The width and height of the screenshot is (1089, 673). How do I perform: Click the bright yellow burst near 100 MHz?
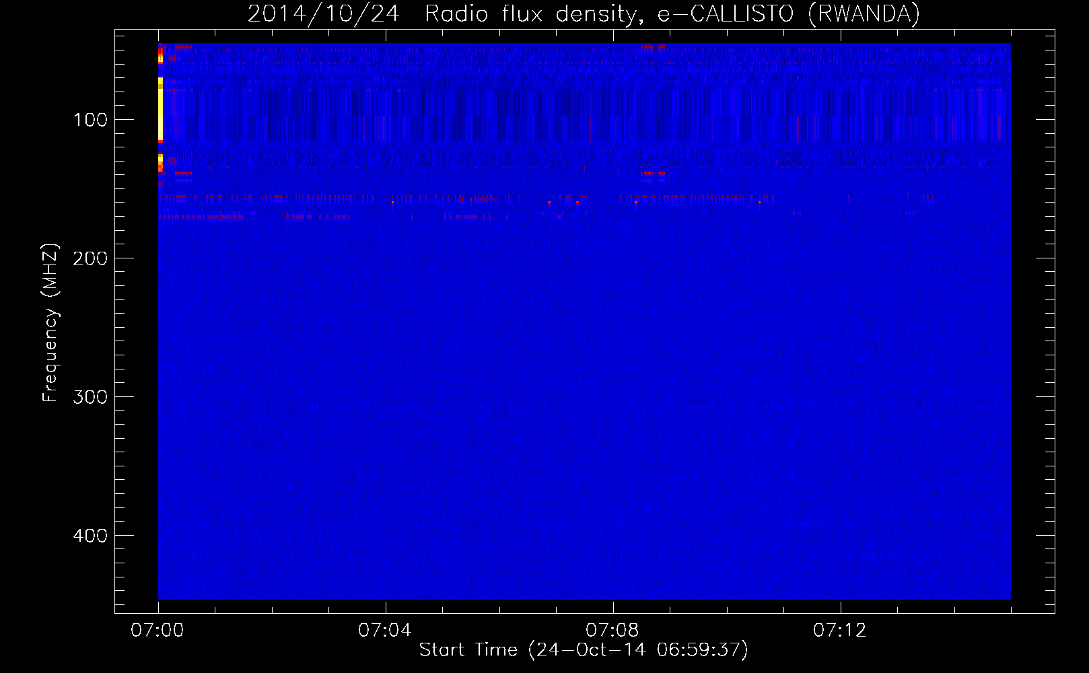160,109
